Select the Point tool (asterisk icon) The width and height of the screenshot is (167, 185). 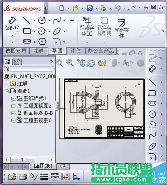72,21
